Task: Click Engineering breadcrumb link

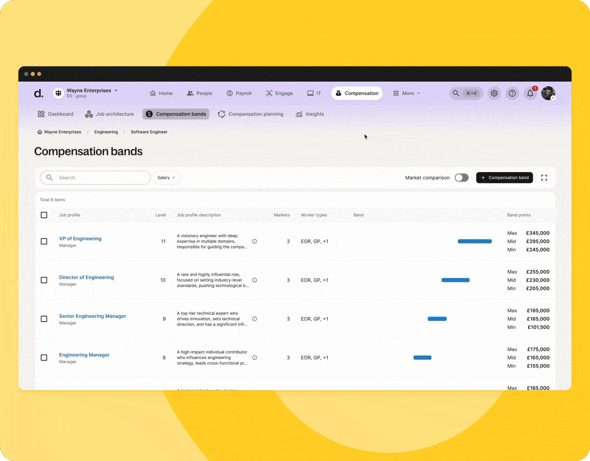Action: pos(106,132)
